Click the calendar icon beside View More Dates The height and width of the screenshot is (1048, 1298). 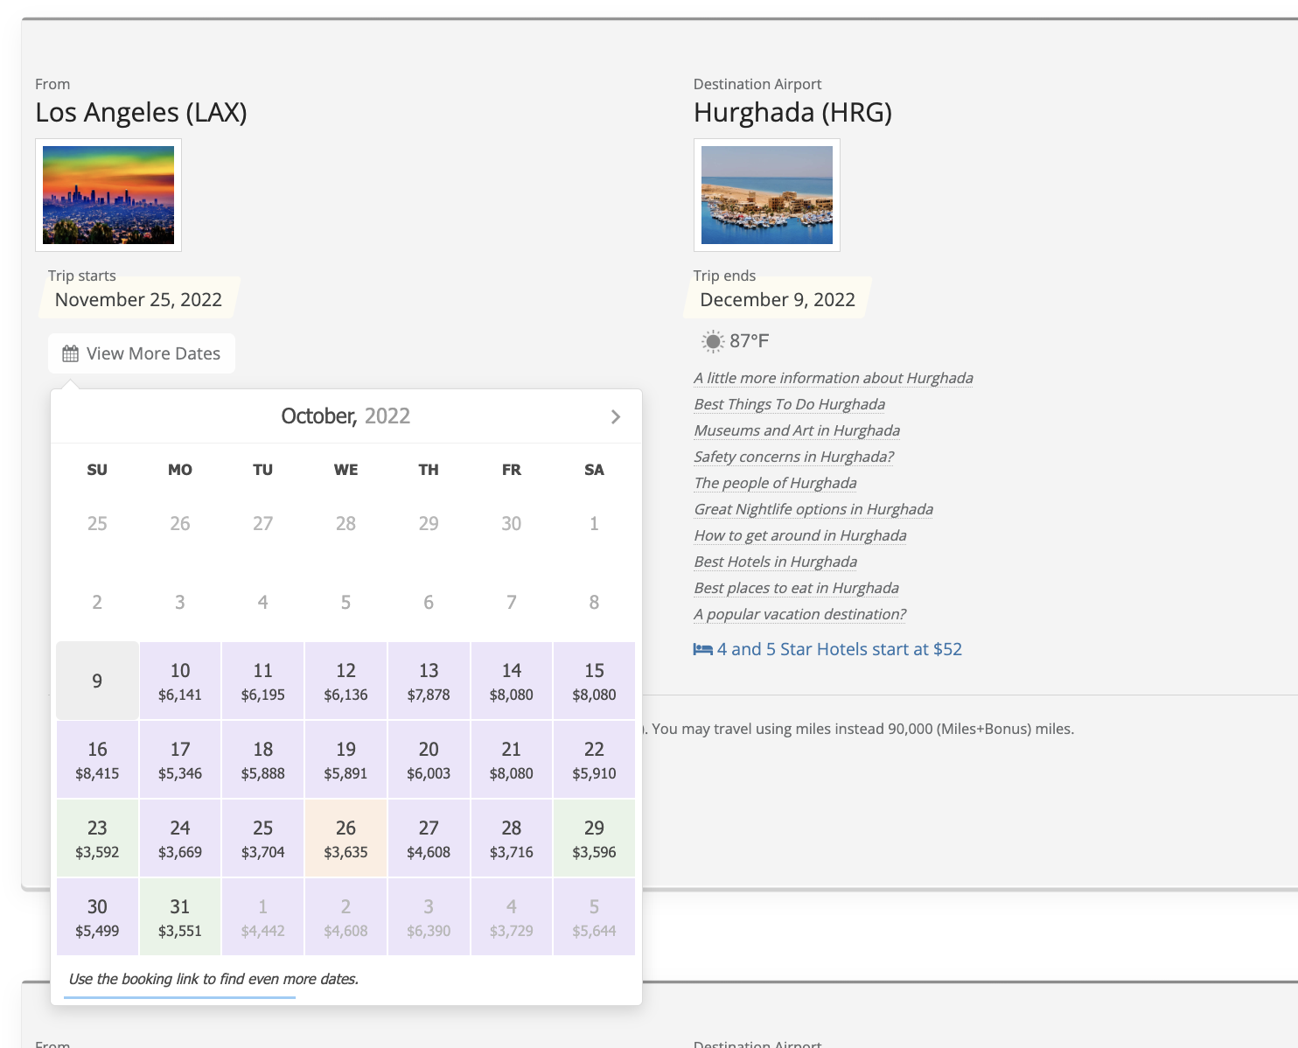(x=70, y=354)
